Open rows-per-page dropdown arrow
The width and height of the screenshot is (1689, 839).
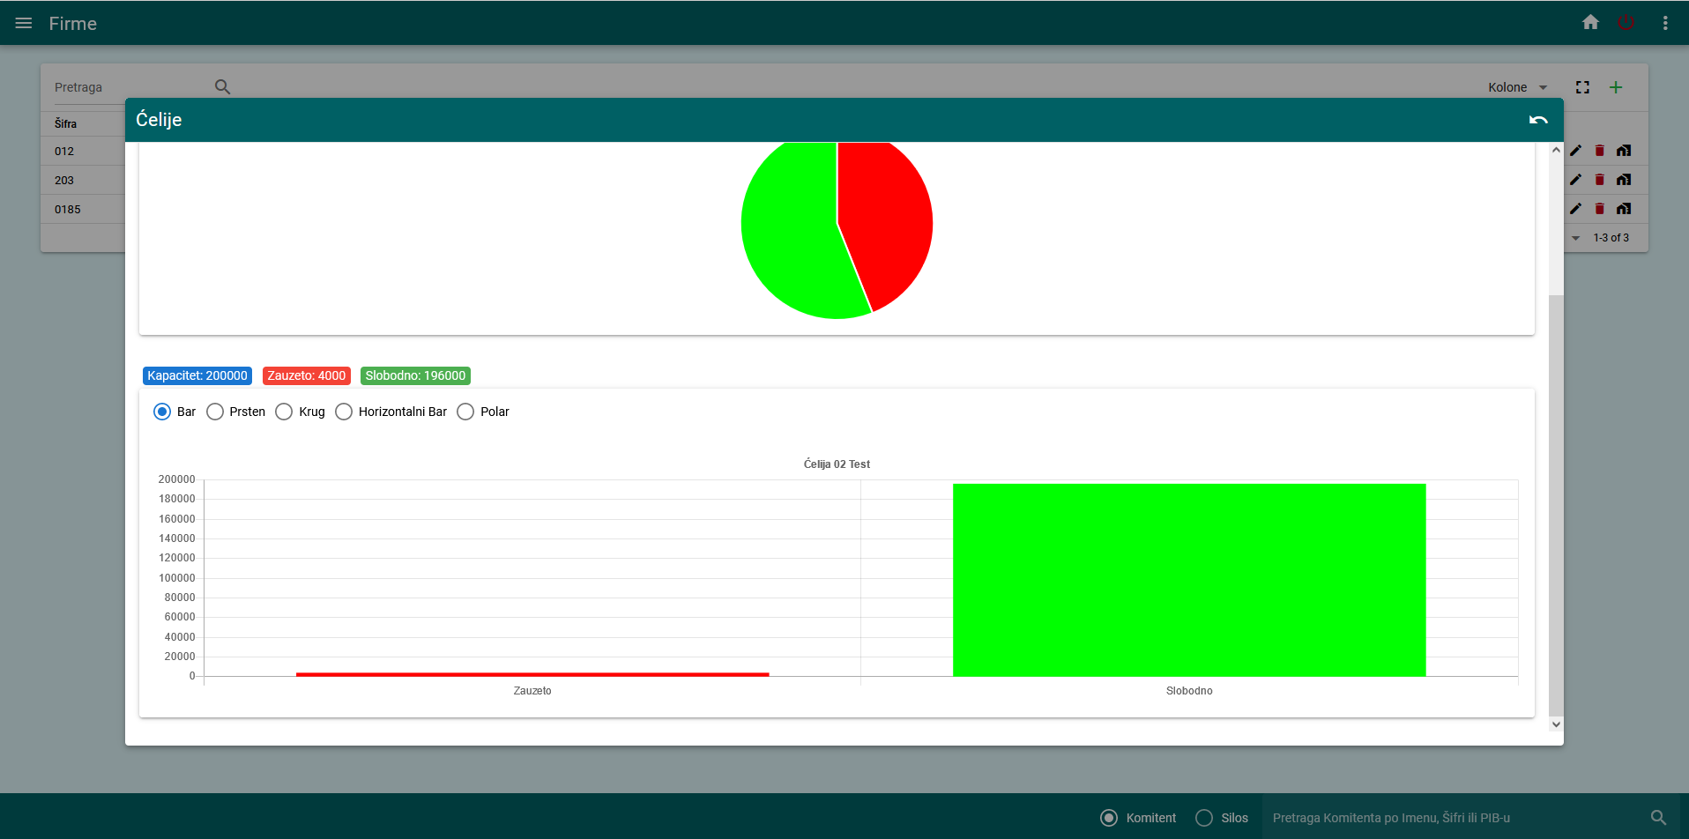point(1575,238)
